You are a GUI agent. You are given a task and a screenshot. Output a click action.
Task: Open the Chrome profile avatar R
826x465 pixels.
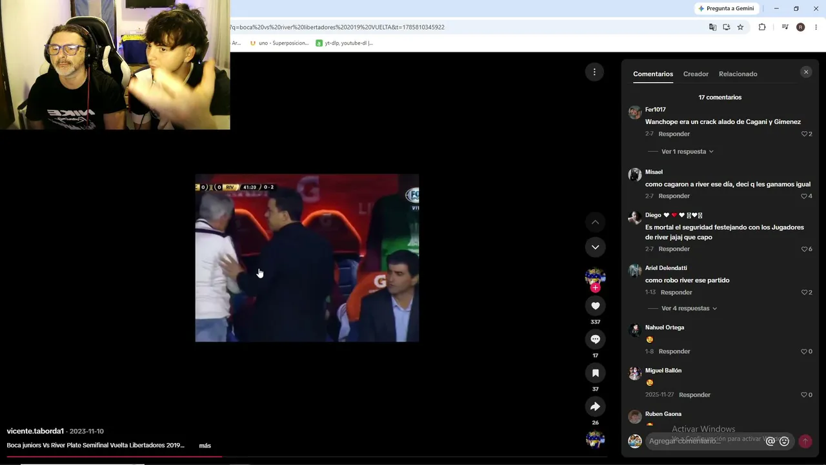coord(801,27)
